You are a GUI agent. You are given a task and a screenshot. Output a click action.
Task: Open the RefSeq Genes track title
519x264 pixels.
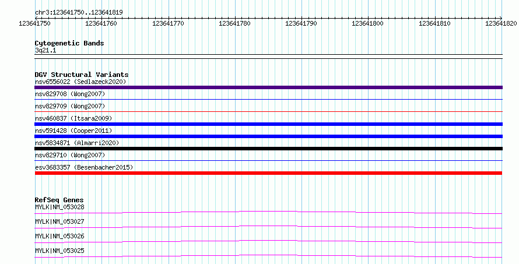point(59,200)
